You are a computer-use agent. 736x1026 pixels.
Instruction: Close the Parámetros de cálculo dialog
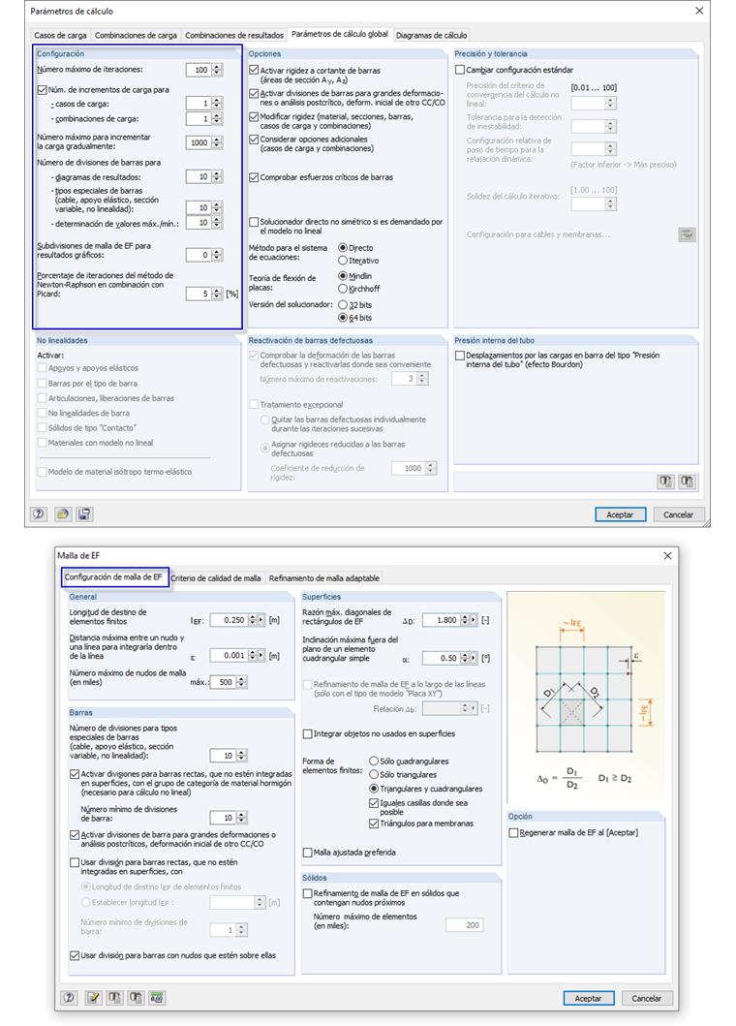[699, 11]
